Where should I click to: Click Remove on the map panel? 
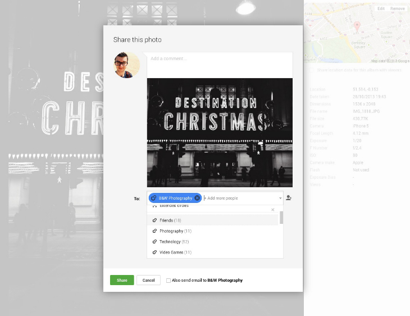click(x=398, y=8)
